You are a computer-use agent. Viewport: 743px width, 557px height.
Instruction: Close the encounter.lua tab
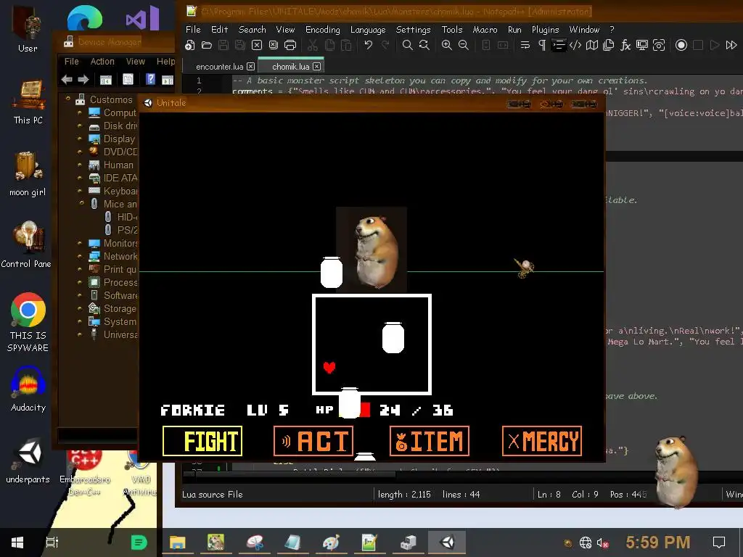coord(250,66)
